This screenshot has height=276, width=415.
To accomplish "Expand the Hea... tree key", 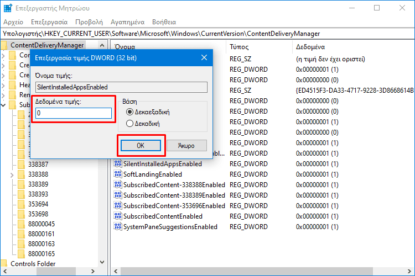I will 3,86.
